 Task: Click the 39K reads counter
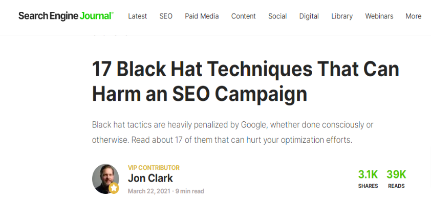click(x=396, y=179)
